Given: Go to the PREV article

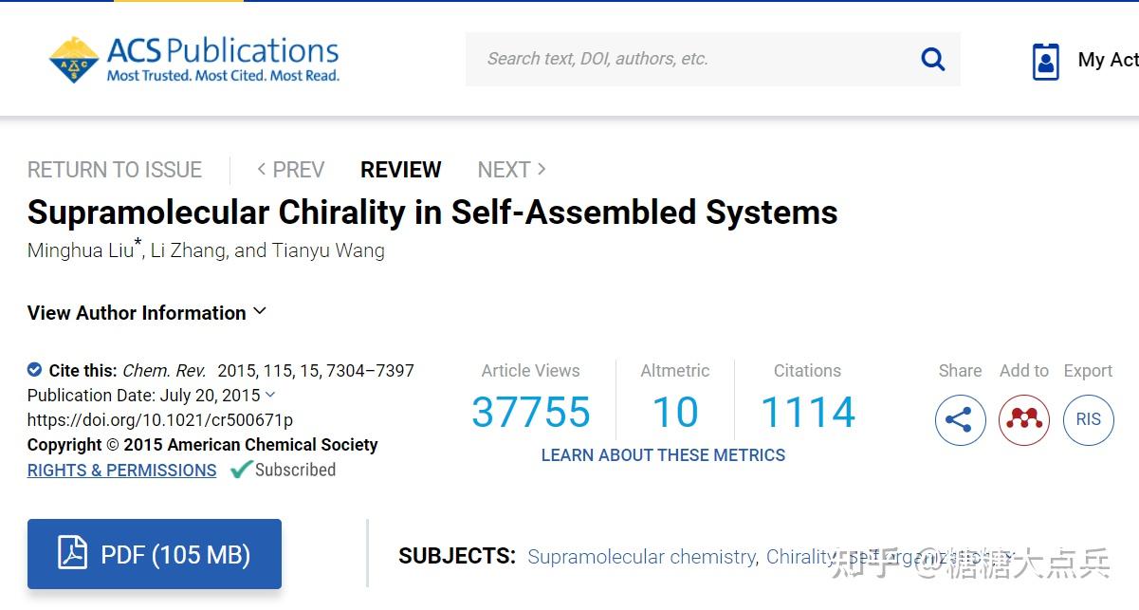Looking at the screenshot, I should pyautogui.click(x=290, y=170).
